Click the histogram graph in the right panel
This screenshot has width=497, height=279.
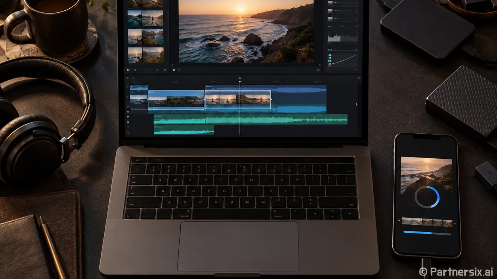(x=342, y=37)
